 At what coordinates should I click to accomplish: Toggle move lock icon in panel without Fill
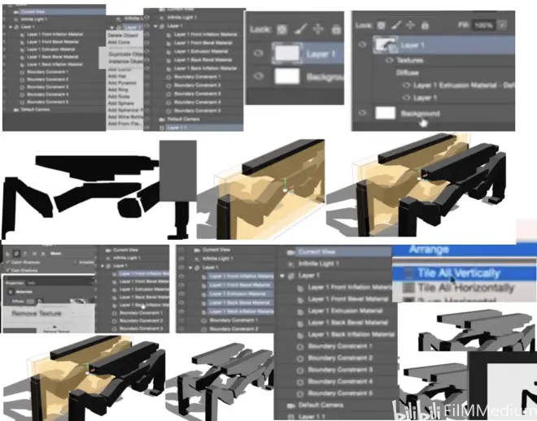pos(318,29)
